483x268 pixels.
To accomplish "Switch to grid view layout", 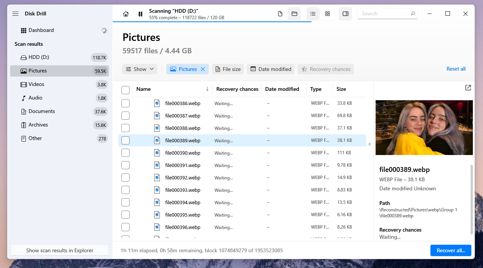I will (328, 14).
